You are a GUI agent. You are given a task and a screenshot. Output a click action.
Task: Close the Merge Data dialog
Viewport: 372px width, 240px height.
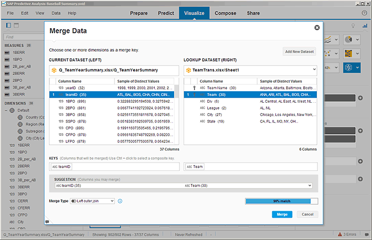[317, 28]
